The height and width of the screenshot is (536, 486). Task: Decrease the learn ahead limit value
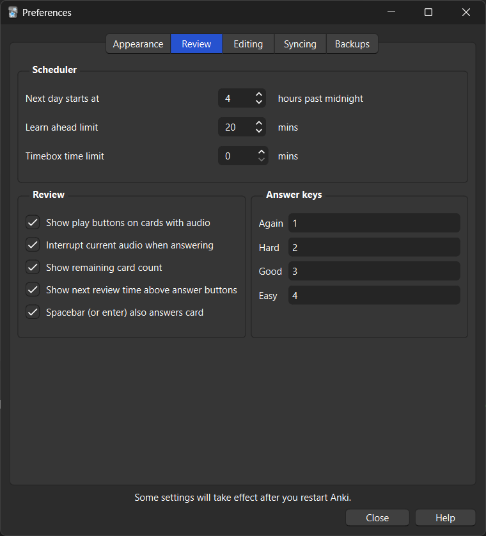[258, 131]
